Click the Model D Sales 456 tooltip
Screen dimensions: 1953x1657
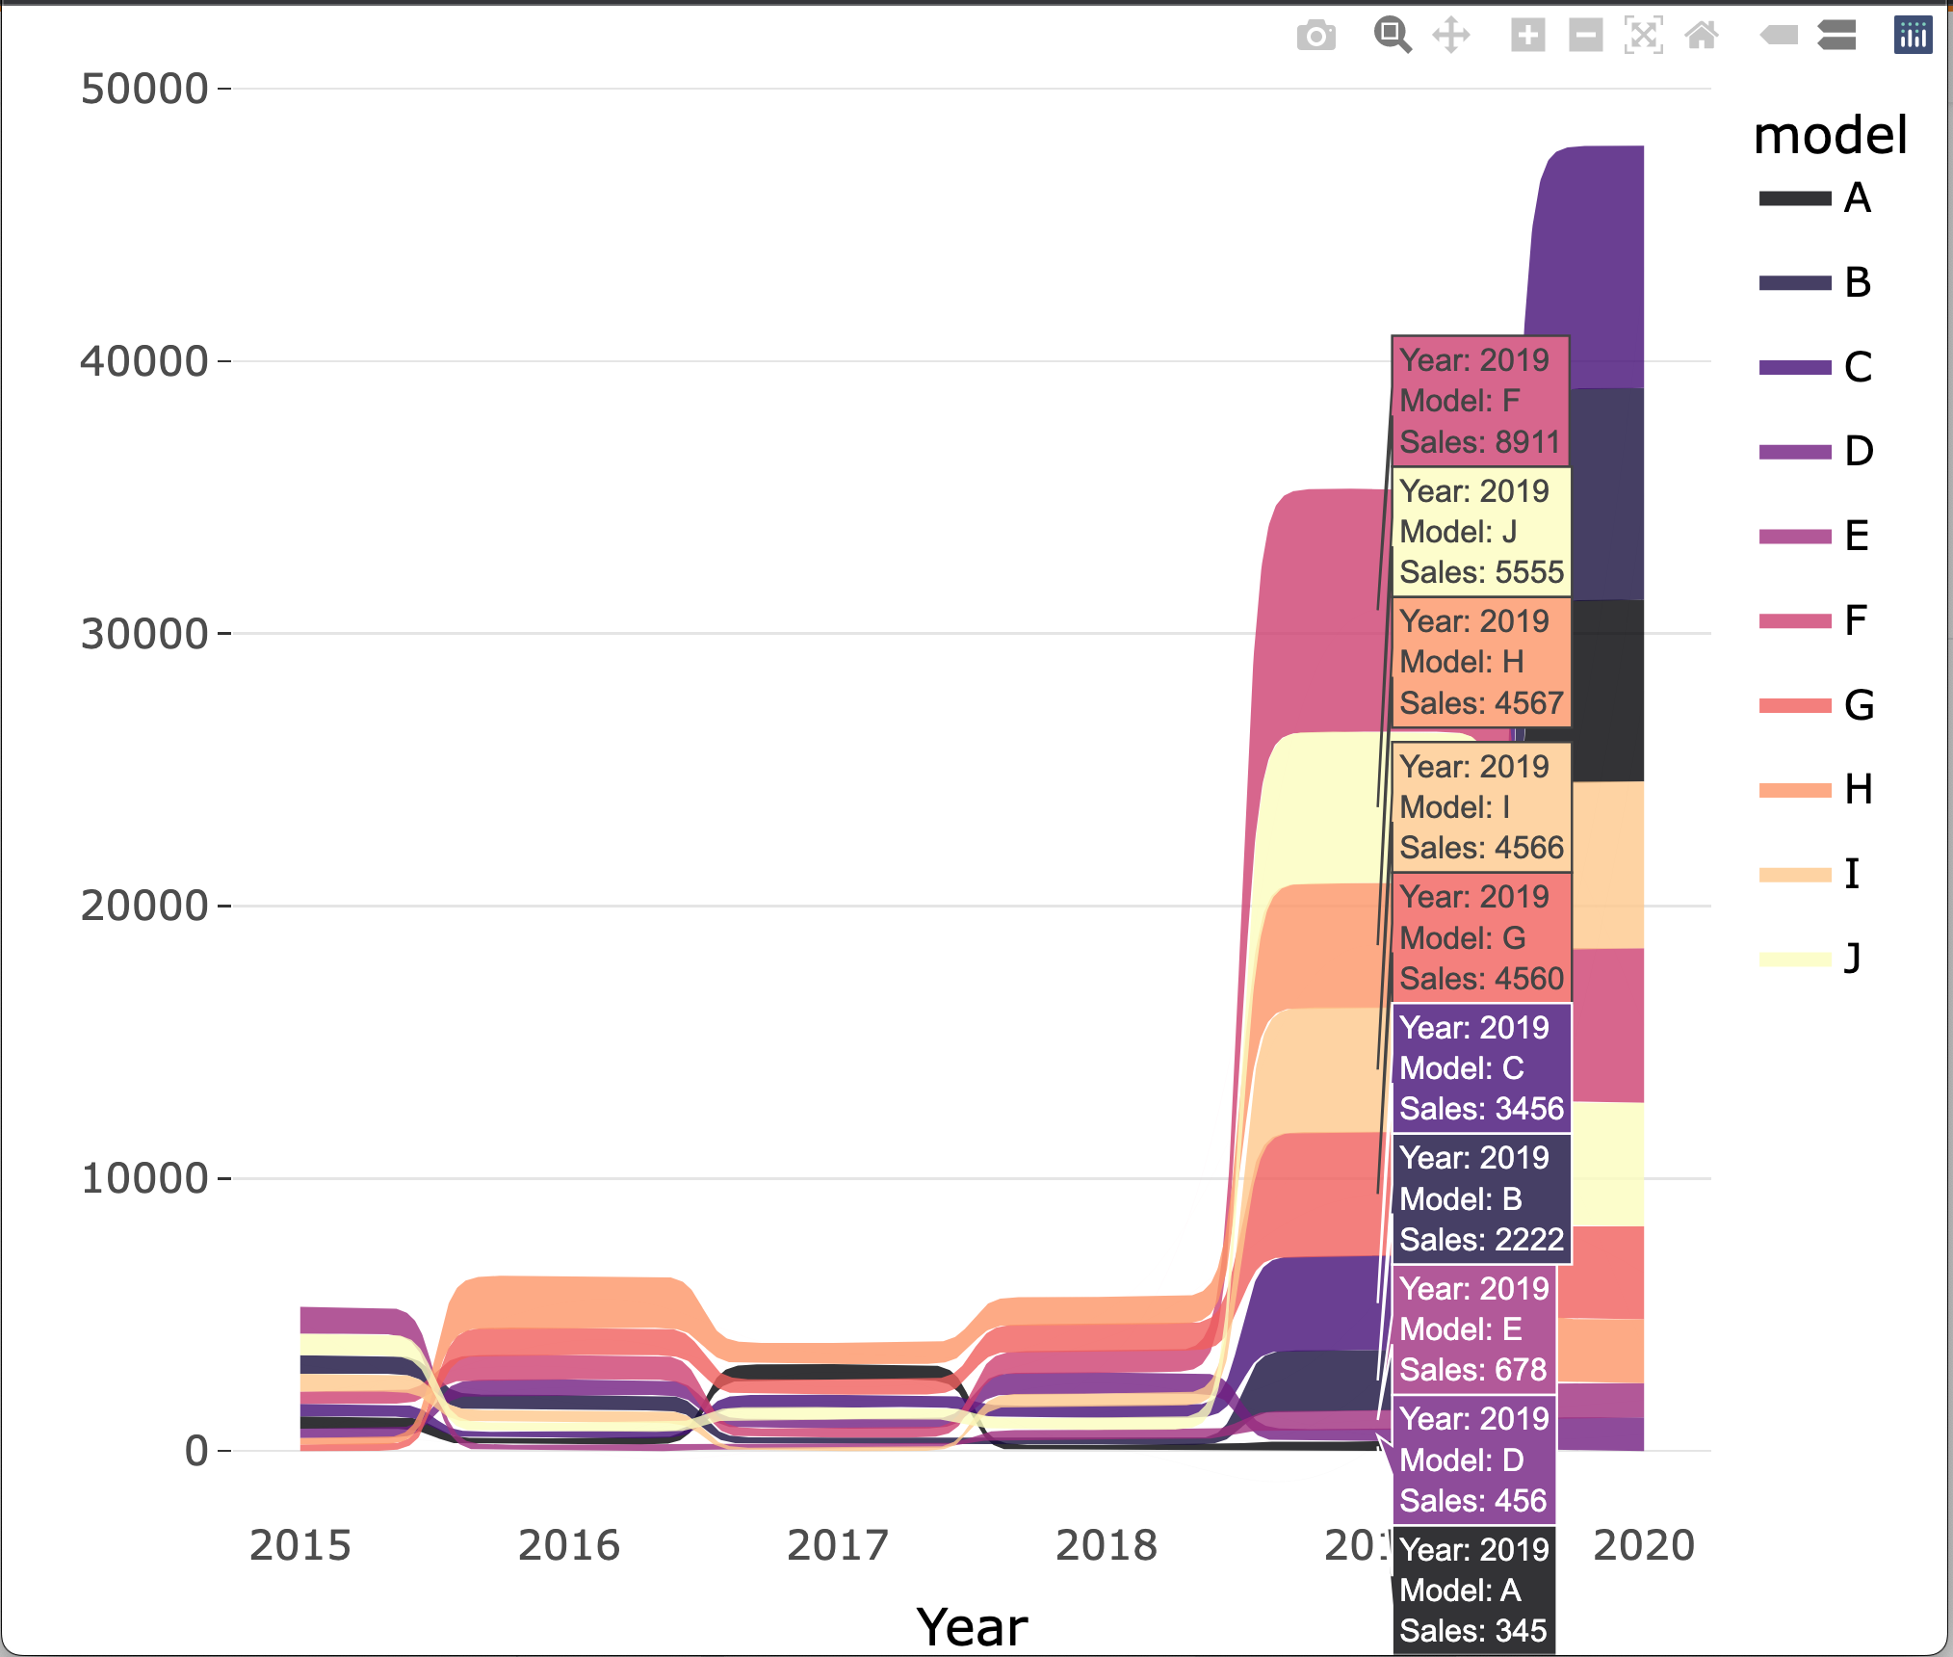pyautogui.click(x=1473, y=1460)
